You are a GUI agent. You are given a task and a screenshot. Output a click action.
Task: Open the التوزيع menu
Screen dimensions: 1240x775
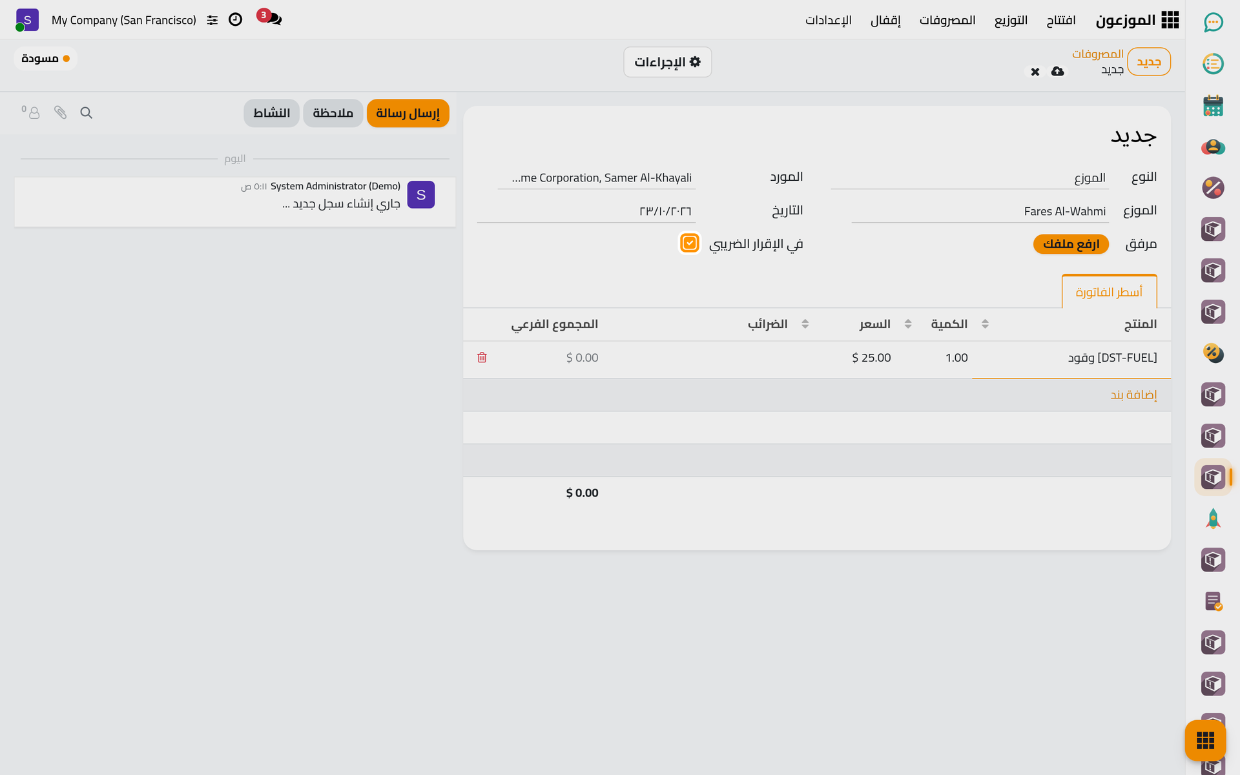point(1011,20)
